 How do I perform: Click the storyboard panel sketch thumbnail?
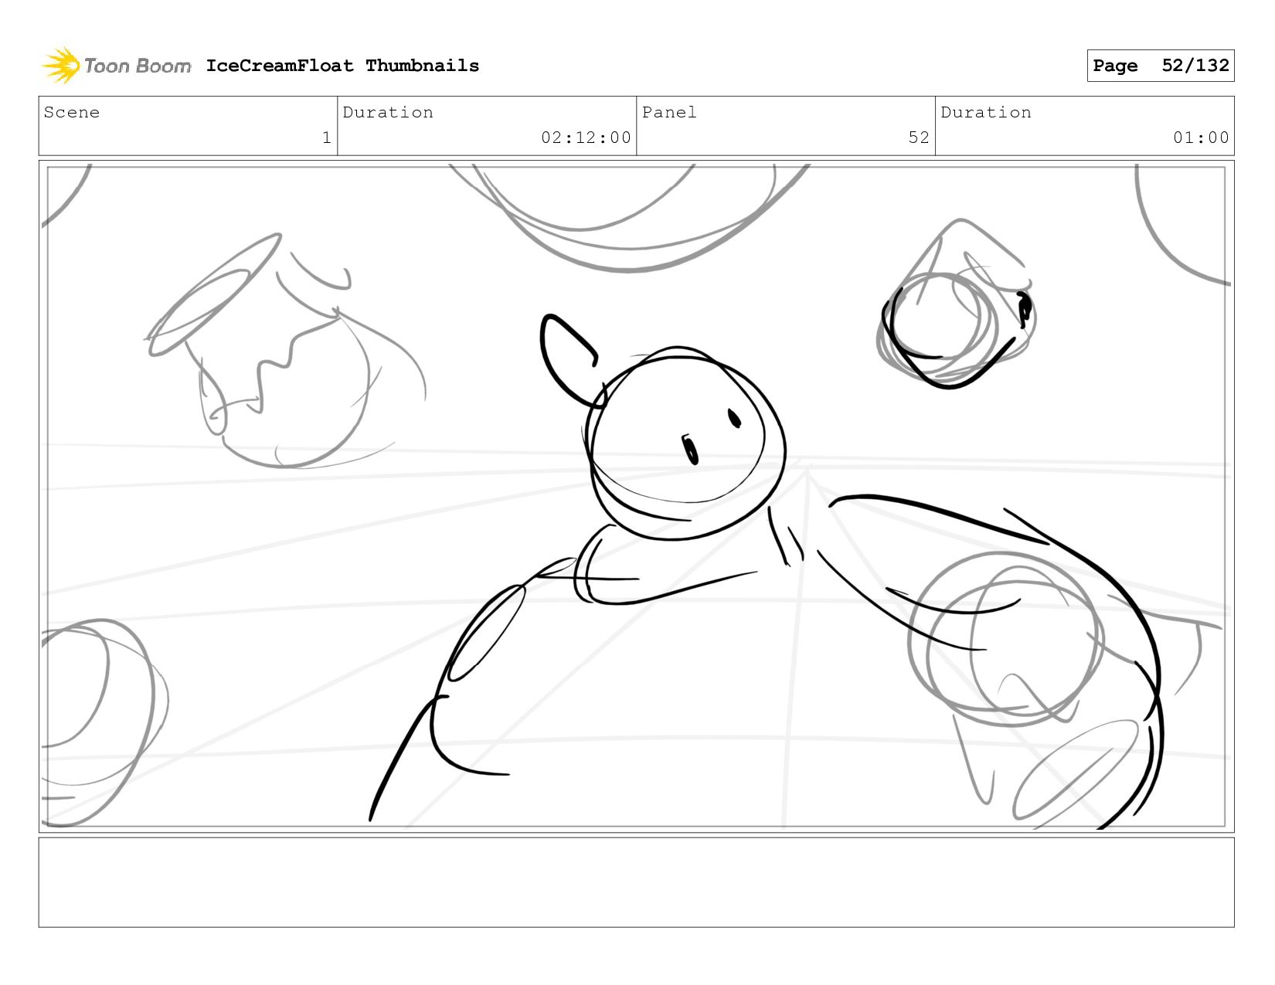click(637, 497)
